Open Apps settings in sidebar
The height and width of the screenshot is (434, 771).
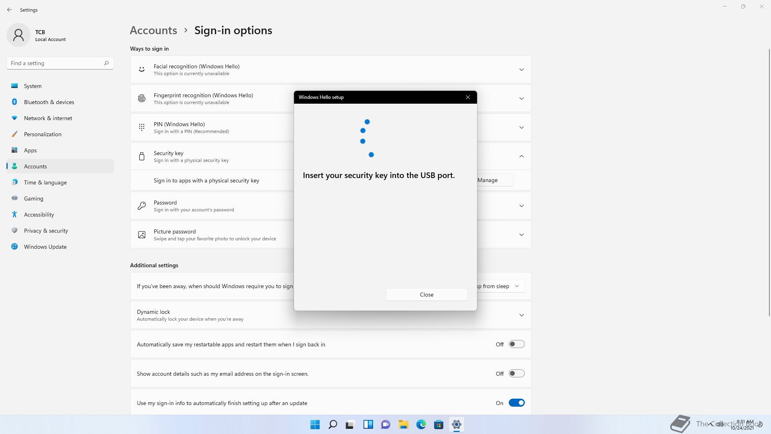point(60,150)
